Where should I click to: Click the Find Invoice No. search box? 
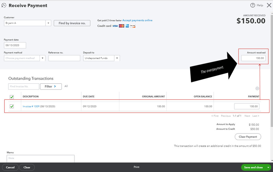click(x=24, y=87)
